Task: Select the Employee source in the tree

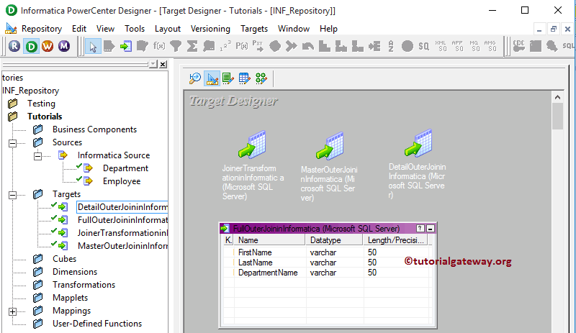Action: tap(121, 181)
